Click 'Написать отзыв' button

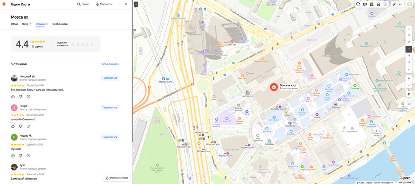click(117, 178)
